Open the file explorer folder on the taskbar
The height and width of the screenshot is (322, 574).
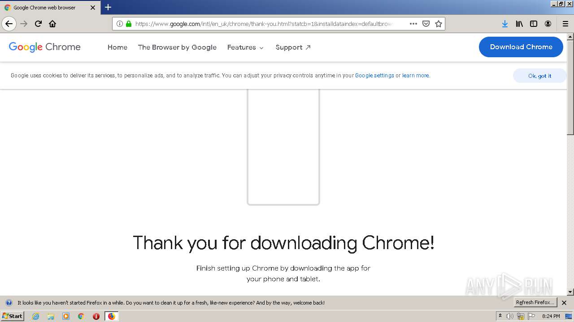[x=51, y=316]
